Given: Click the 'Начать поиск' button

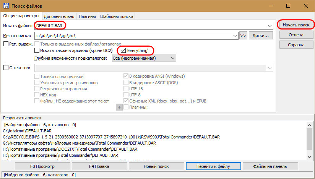Looking at the screenshot, I should click(296, 25).
